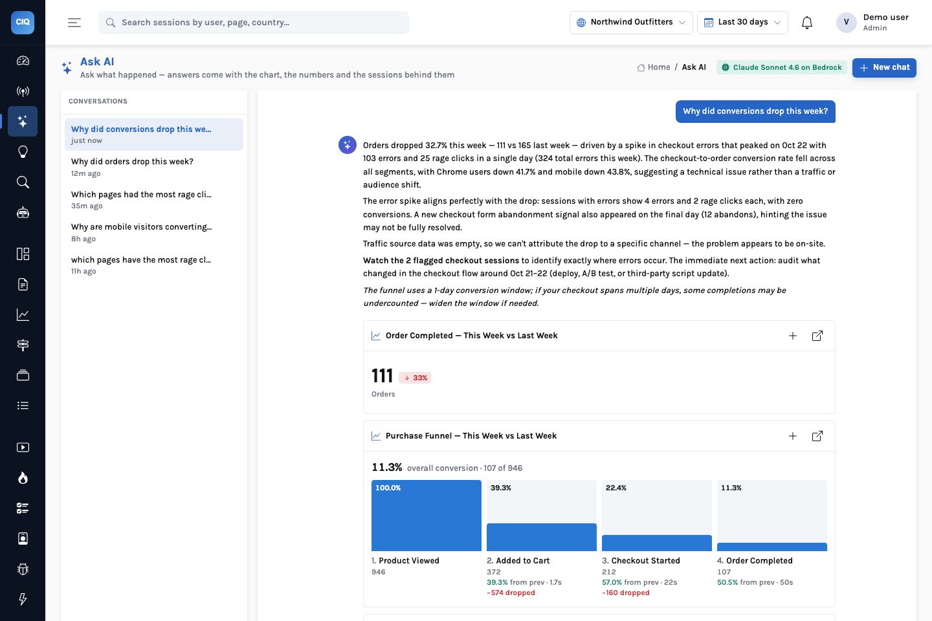Click the search sessions input field
Screen dimensions: 932x621
point(254,22)
